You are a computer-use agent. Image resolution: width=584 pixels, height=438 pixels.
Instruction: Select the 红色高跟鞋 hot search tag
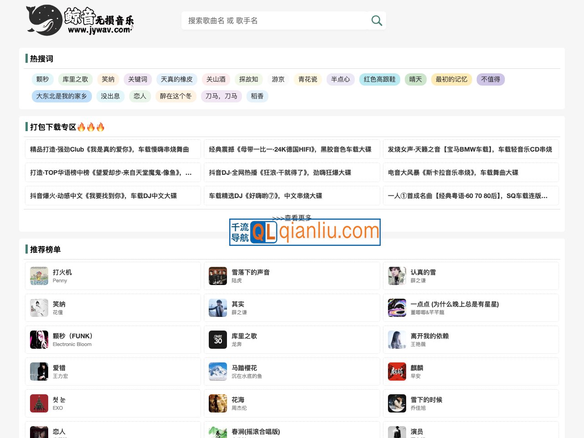point(379,79)
